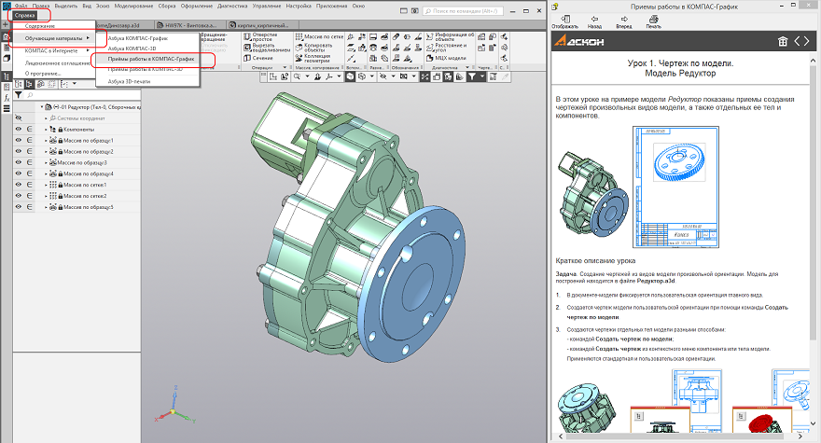Open the help home (building) icon
Image resolution: width=821 pixels, height=443 pixels.
click(x=784, y=42)
